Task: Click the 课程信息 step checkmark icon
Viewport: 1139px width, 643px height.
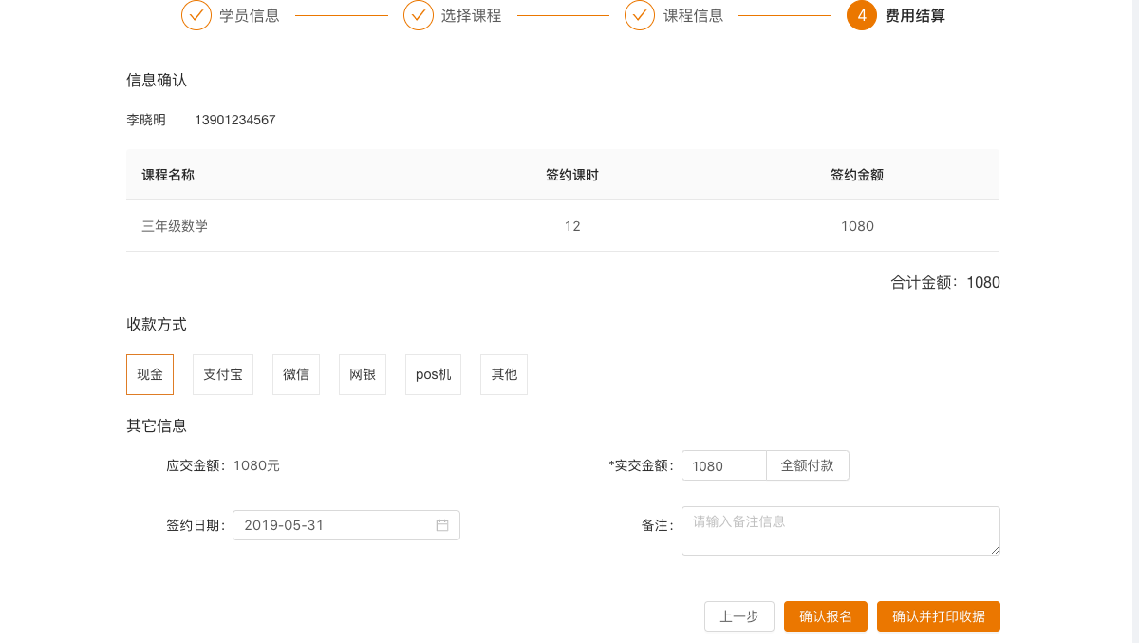Action: [640, 15]
